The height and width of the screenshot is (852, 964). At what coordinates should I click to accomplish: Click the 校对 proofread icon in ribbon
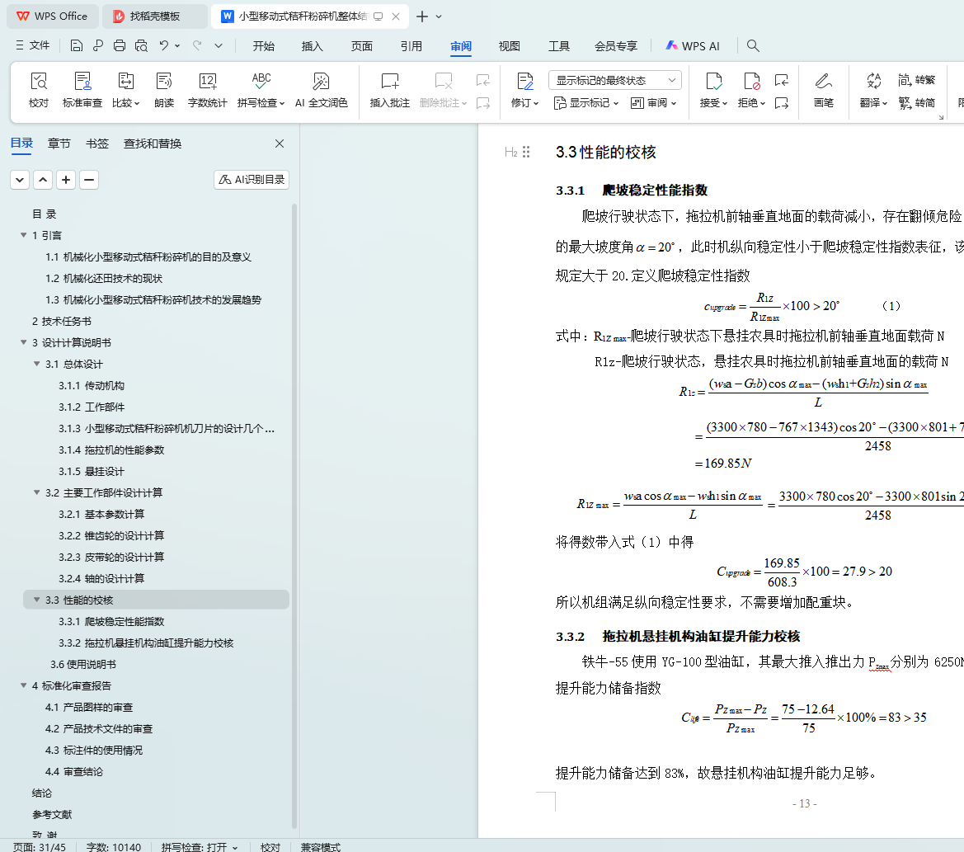38,90
